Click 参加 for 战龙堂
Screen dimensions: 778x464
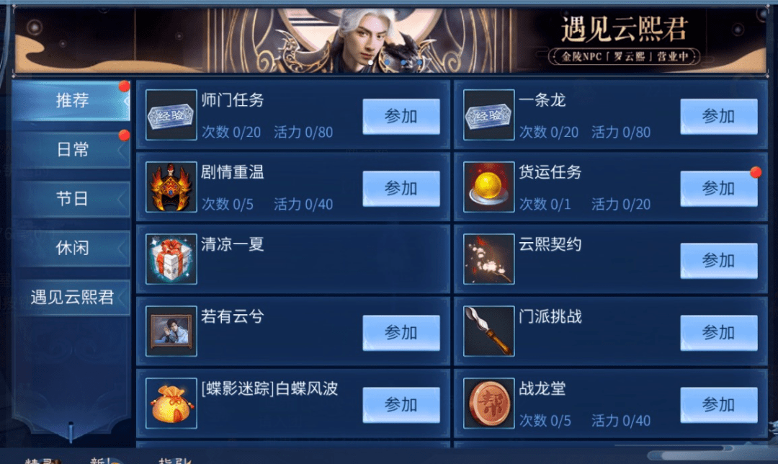point(718,405)
